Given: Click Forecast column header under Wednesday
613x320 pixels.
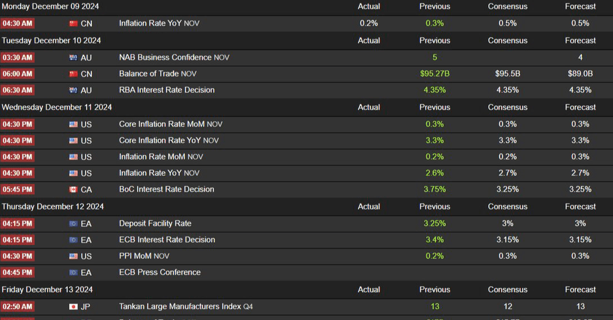Looking at the screenshot, I should [x=580, y=107].
